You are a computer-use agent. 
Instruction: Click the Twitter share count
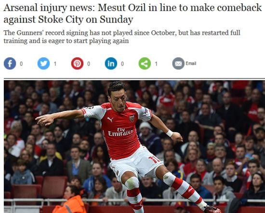(55, 64)
